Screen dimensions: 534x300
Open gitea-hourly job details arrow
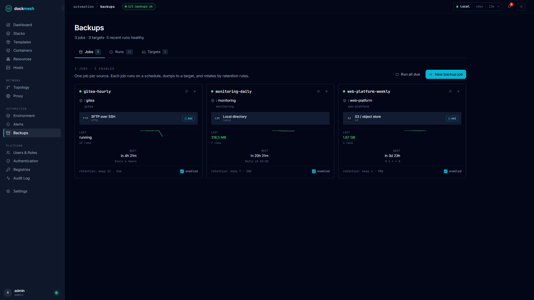pos(194,91)
